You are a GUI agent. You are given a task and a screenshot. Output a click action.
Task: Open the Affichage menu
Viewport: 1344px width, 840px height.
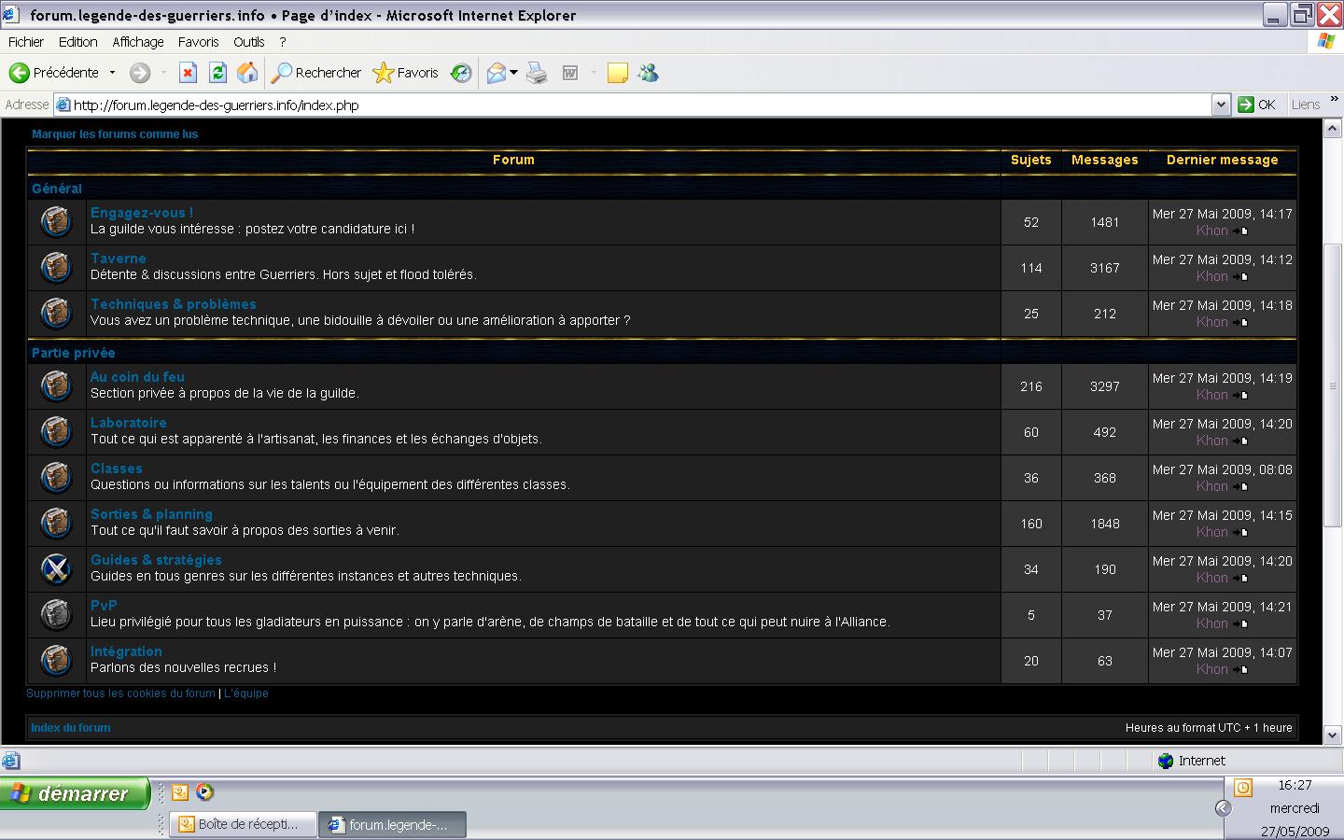pyautogui.click(x=137, y=42)
